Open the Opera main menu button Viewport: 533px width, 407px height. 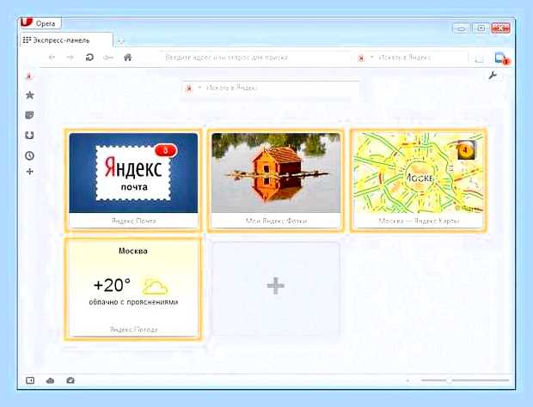coord(40,23)
